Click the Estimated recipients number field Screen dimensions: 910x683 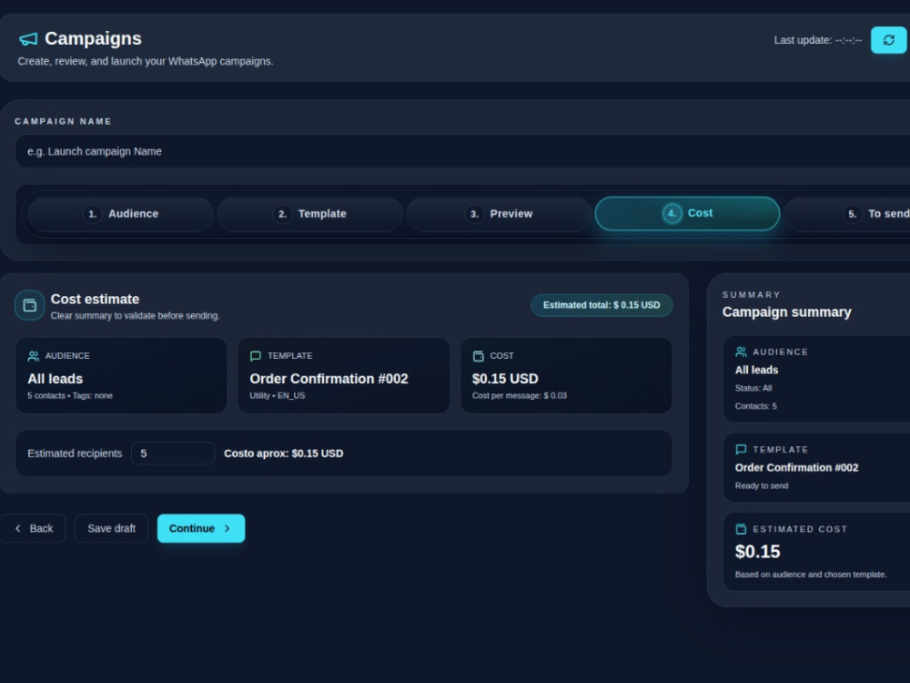point(173,454)
